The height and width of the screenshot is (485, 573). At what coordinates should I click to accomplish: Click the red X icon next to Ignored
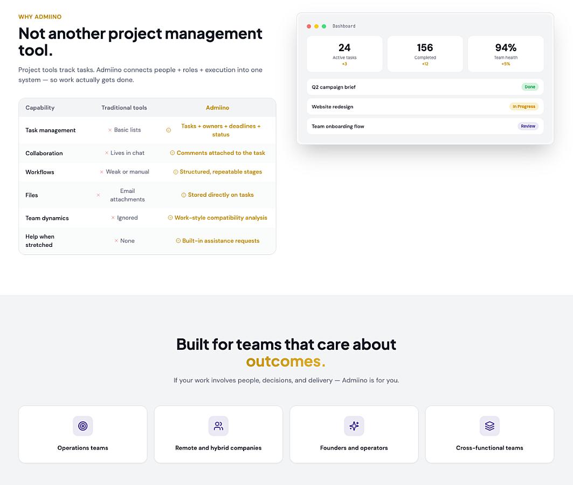[113, 218]
